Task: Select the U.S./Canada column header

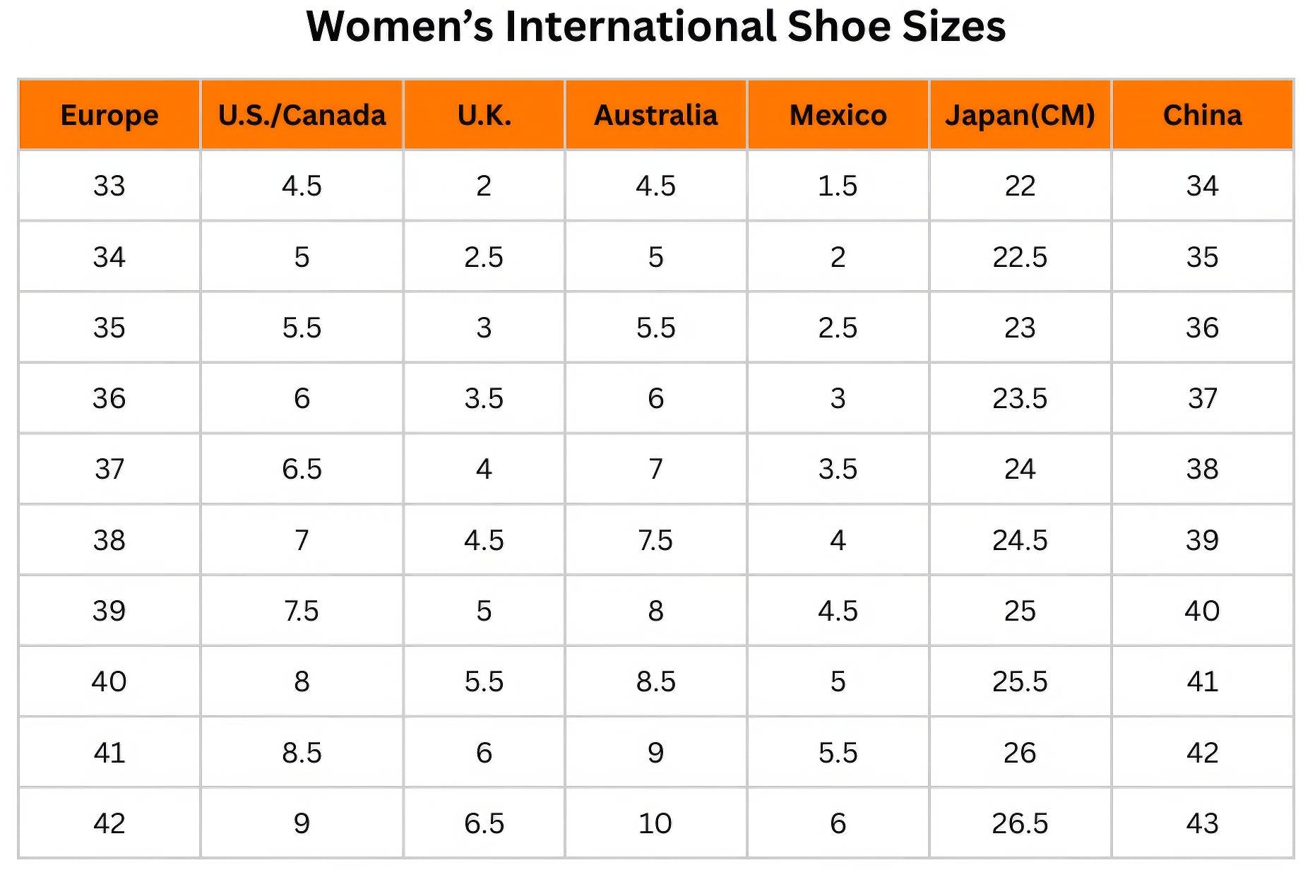Action: (302, 115)
